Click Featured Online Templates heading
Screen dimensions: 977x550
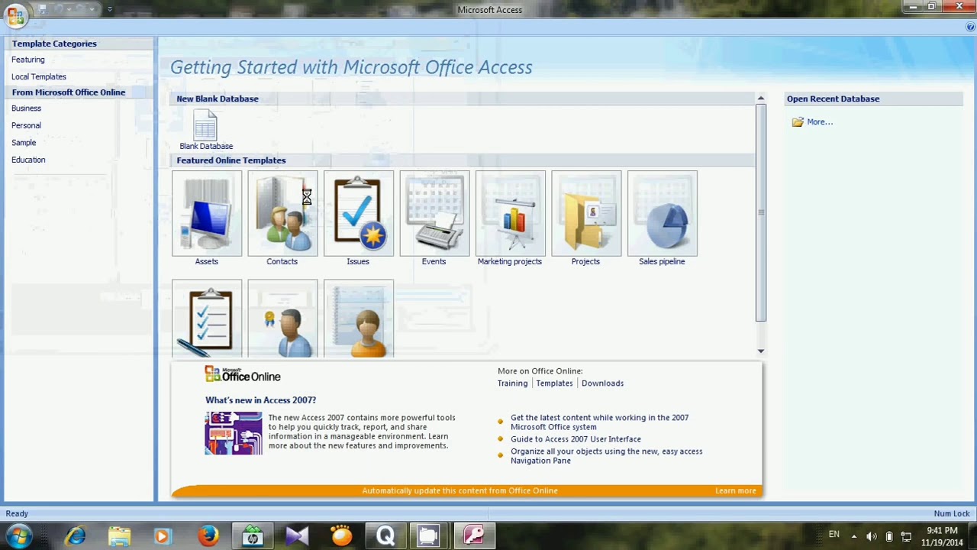click(231, 160)
